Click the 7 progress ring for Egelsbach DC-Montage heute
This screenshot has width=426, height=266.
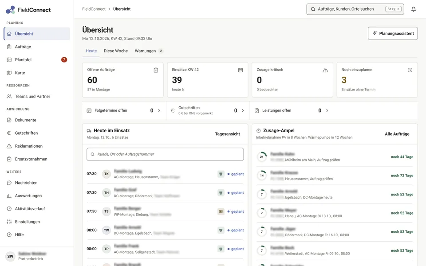[262, 194]
